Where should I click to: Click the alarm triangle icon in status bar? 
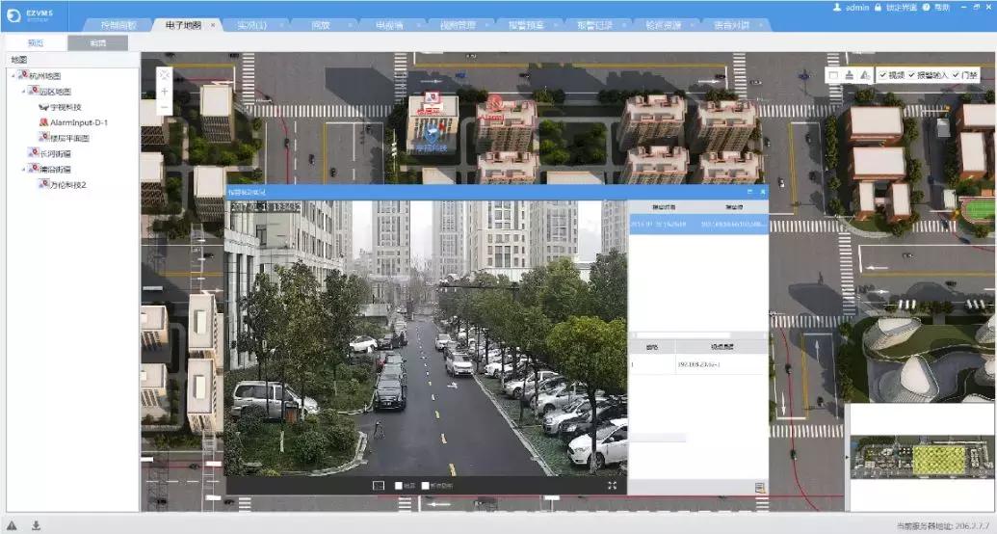point(13,525)
